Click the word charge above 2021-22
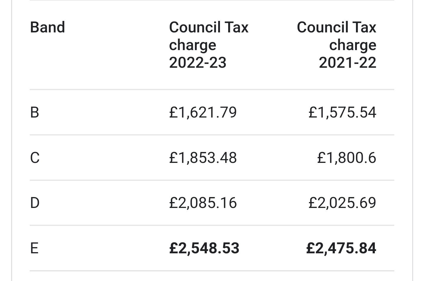Screen dimensions: 424x281 tap(353, 46)
